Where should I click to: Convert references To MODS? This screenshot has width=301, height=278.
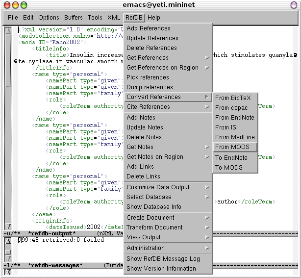[x=235, y=167]
